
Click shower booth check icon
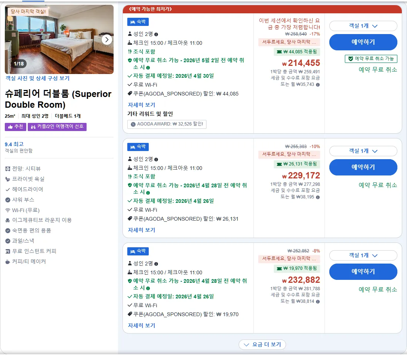pyautogui.click(x=8, y=200)
